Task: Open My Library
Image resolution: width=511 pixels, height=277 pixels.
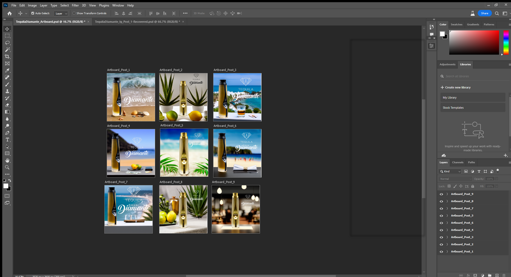Action: pos(473,97)
